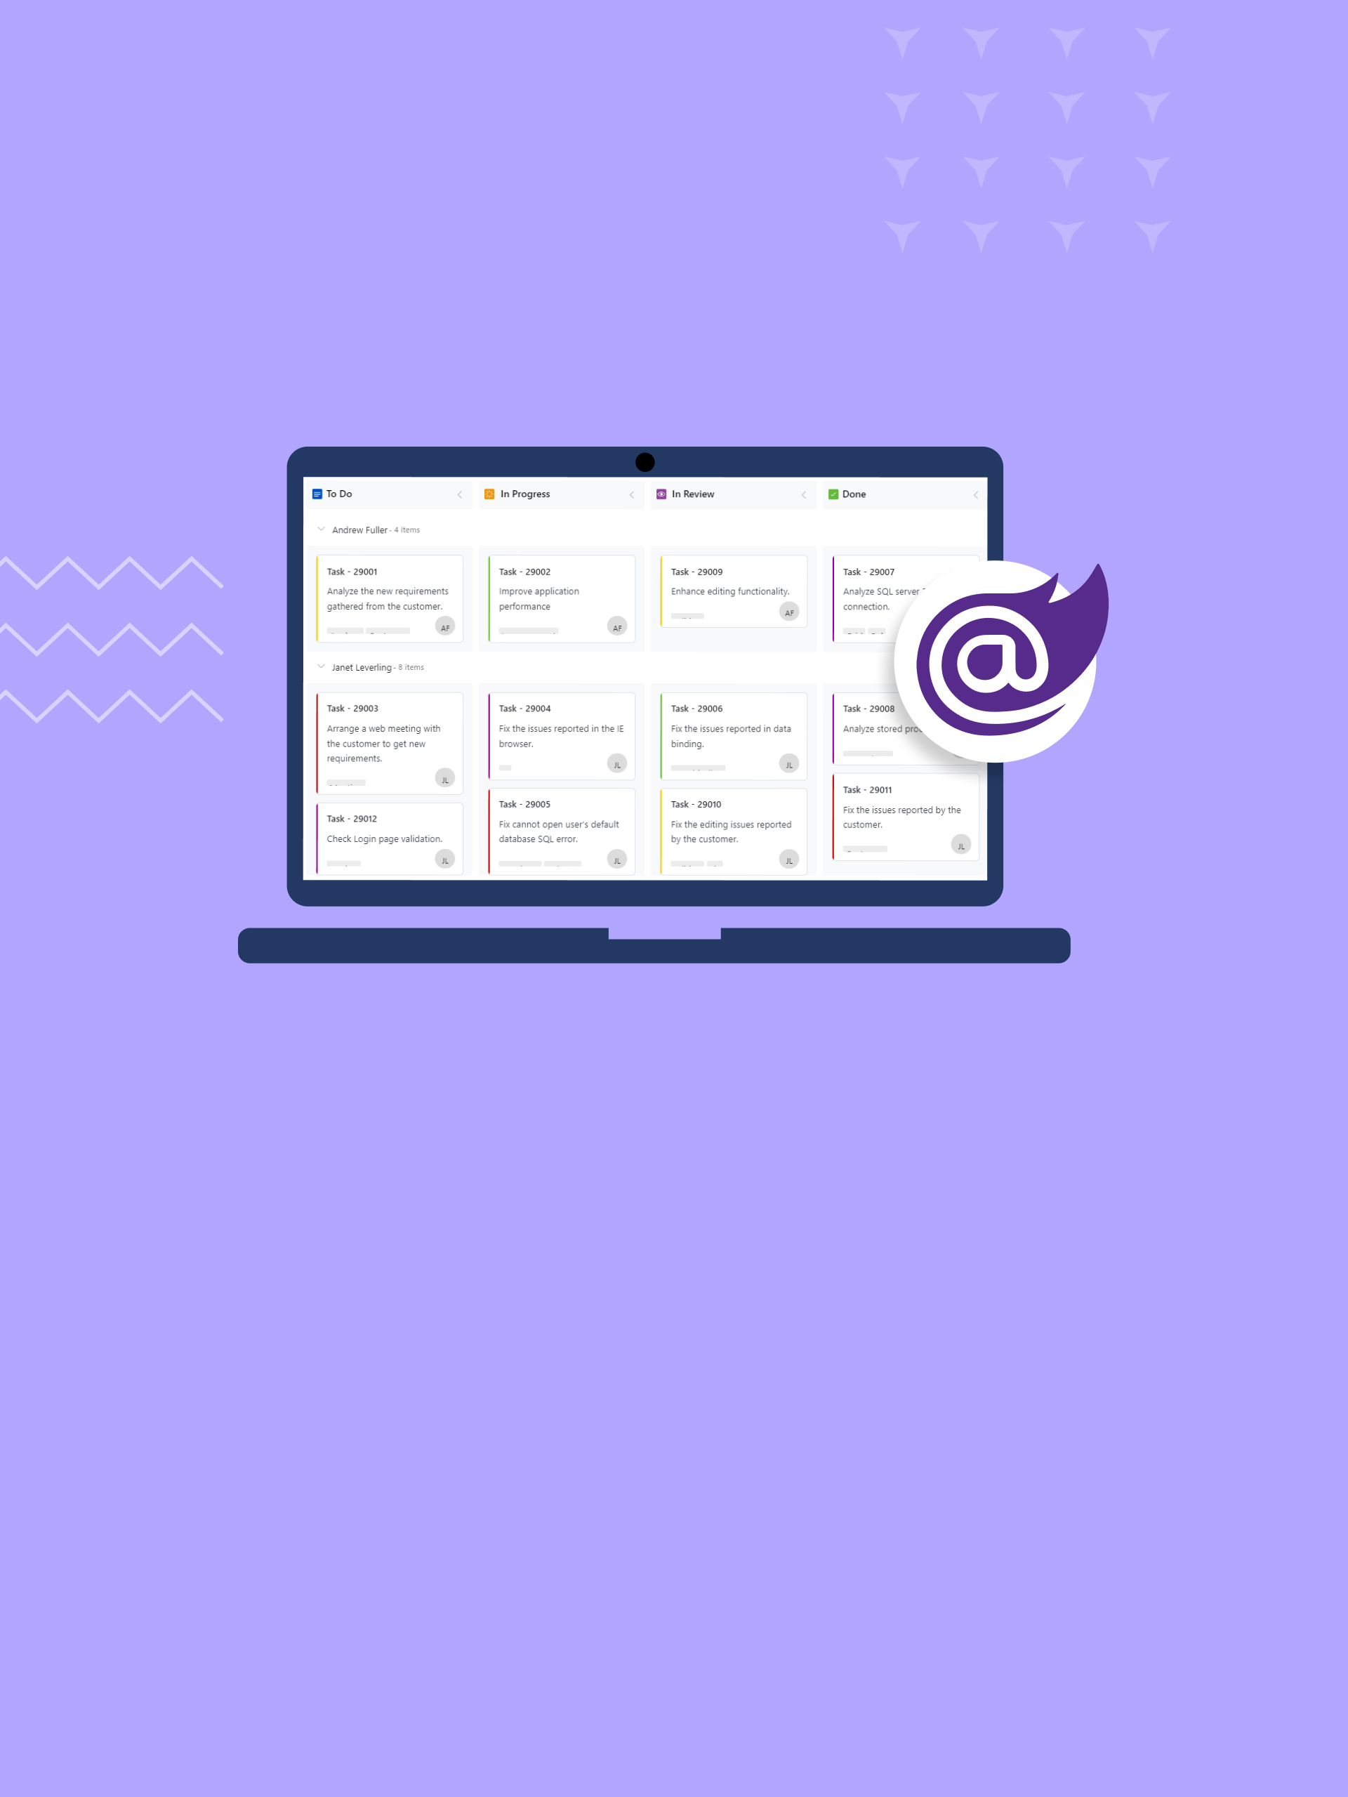Click the In Review column header icon

(666, 494)
